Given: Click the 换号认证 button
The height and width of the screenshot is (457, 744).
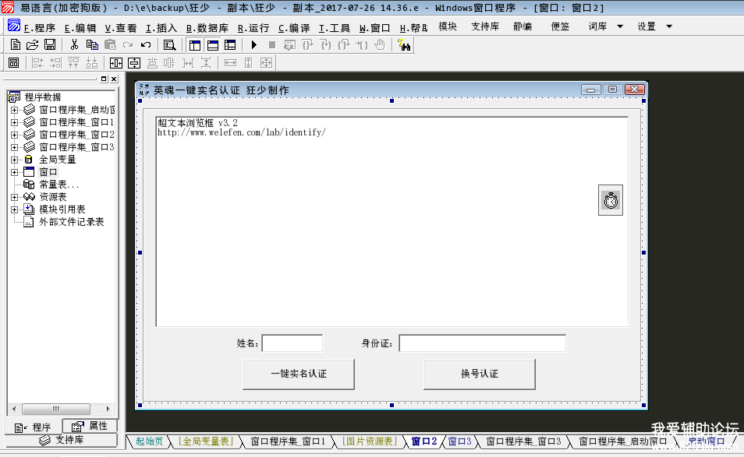Looking at the screenshot, I should pos(479,374).
